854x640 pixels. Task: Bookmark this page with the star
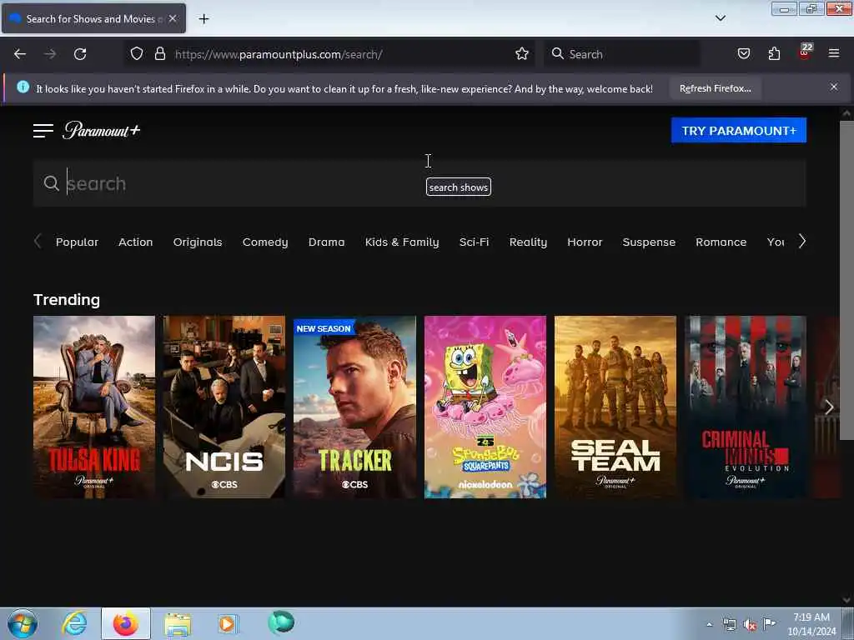(x=522, y=54)
